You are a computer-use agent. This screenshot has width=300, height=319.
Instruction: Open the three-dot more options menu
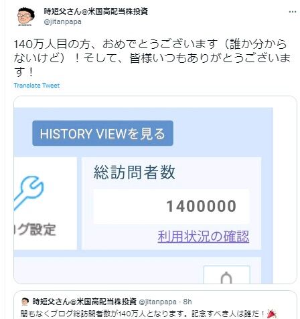click(x=293, y=12)
